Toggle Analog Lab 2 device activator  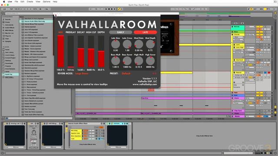5,123
